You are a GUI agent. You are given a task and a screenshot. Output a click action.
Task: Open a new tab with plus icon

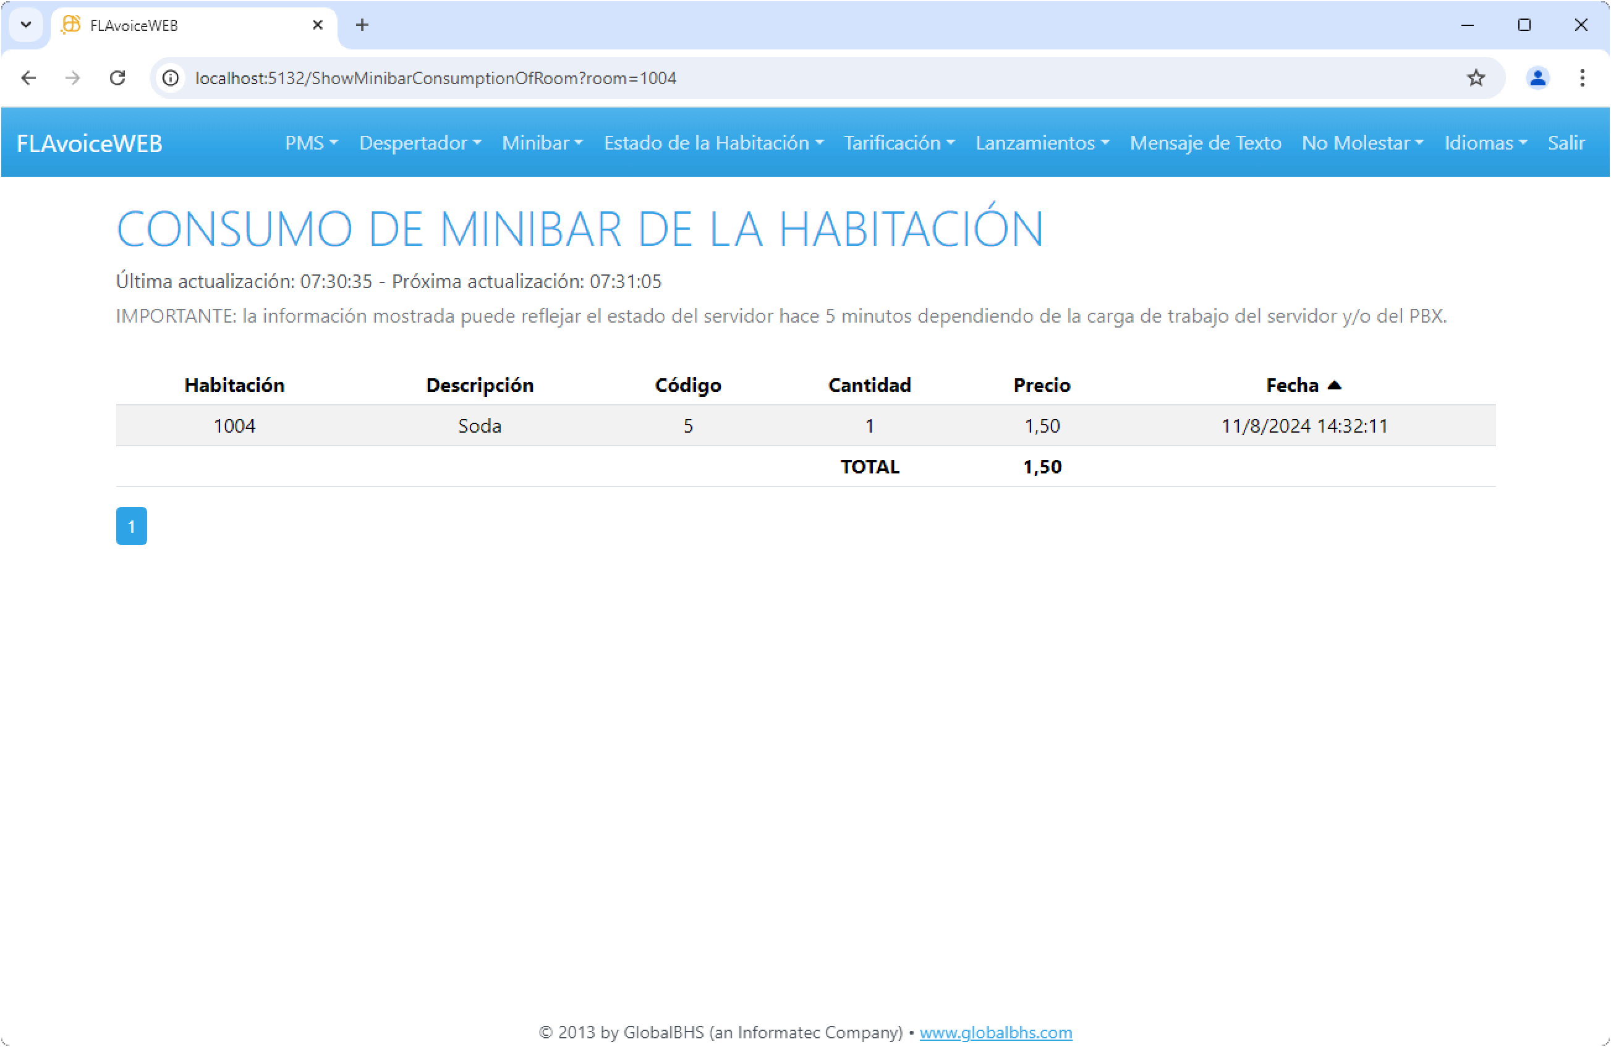click(362, 25)
